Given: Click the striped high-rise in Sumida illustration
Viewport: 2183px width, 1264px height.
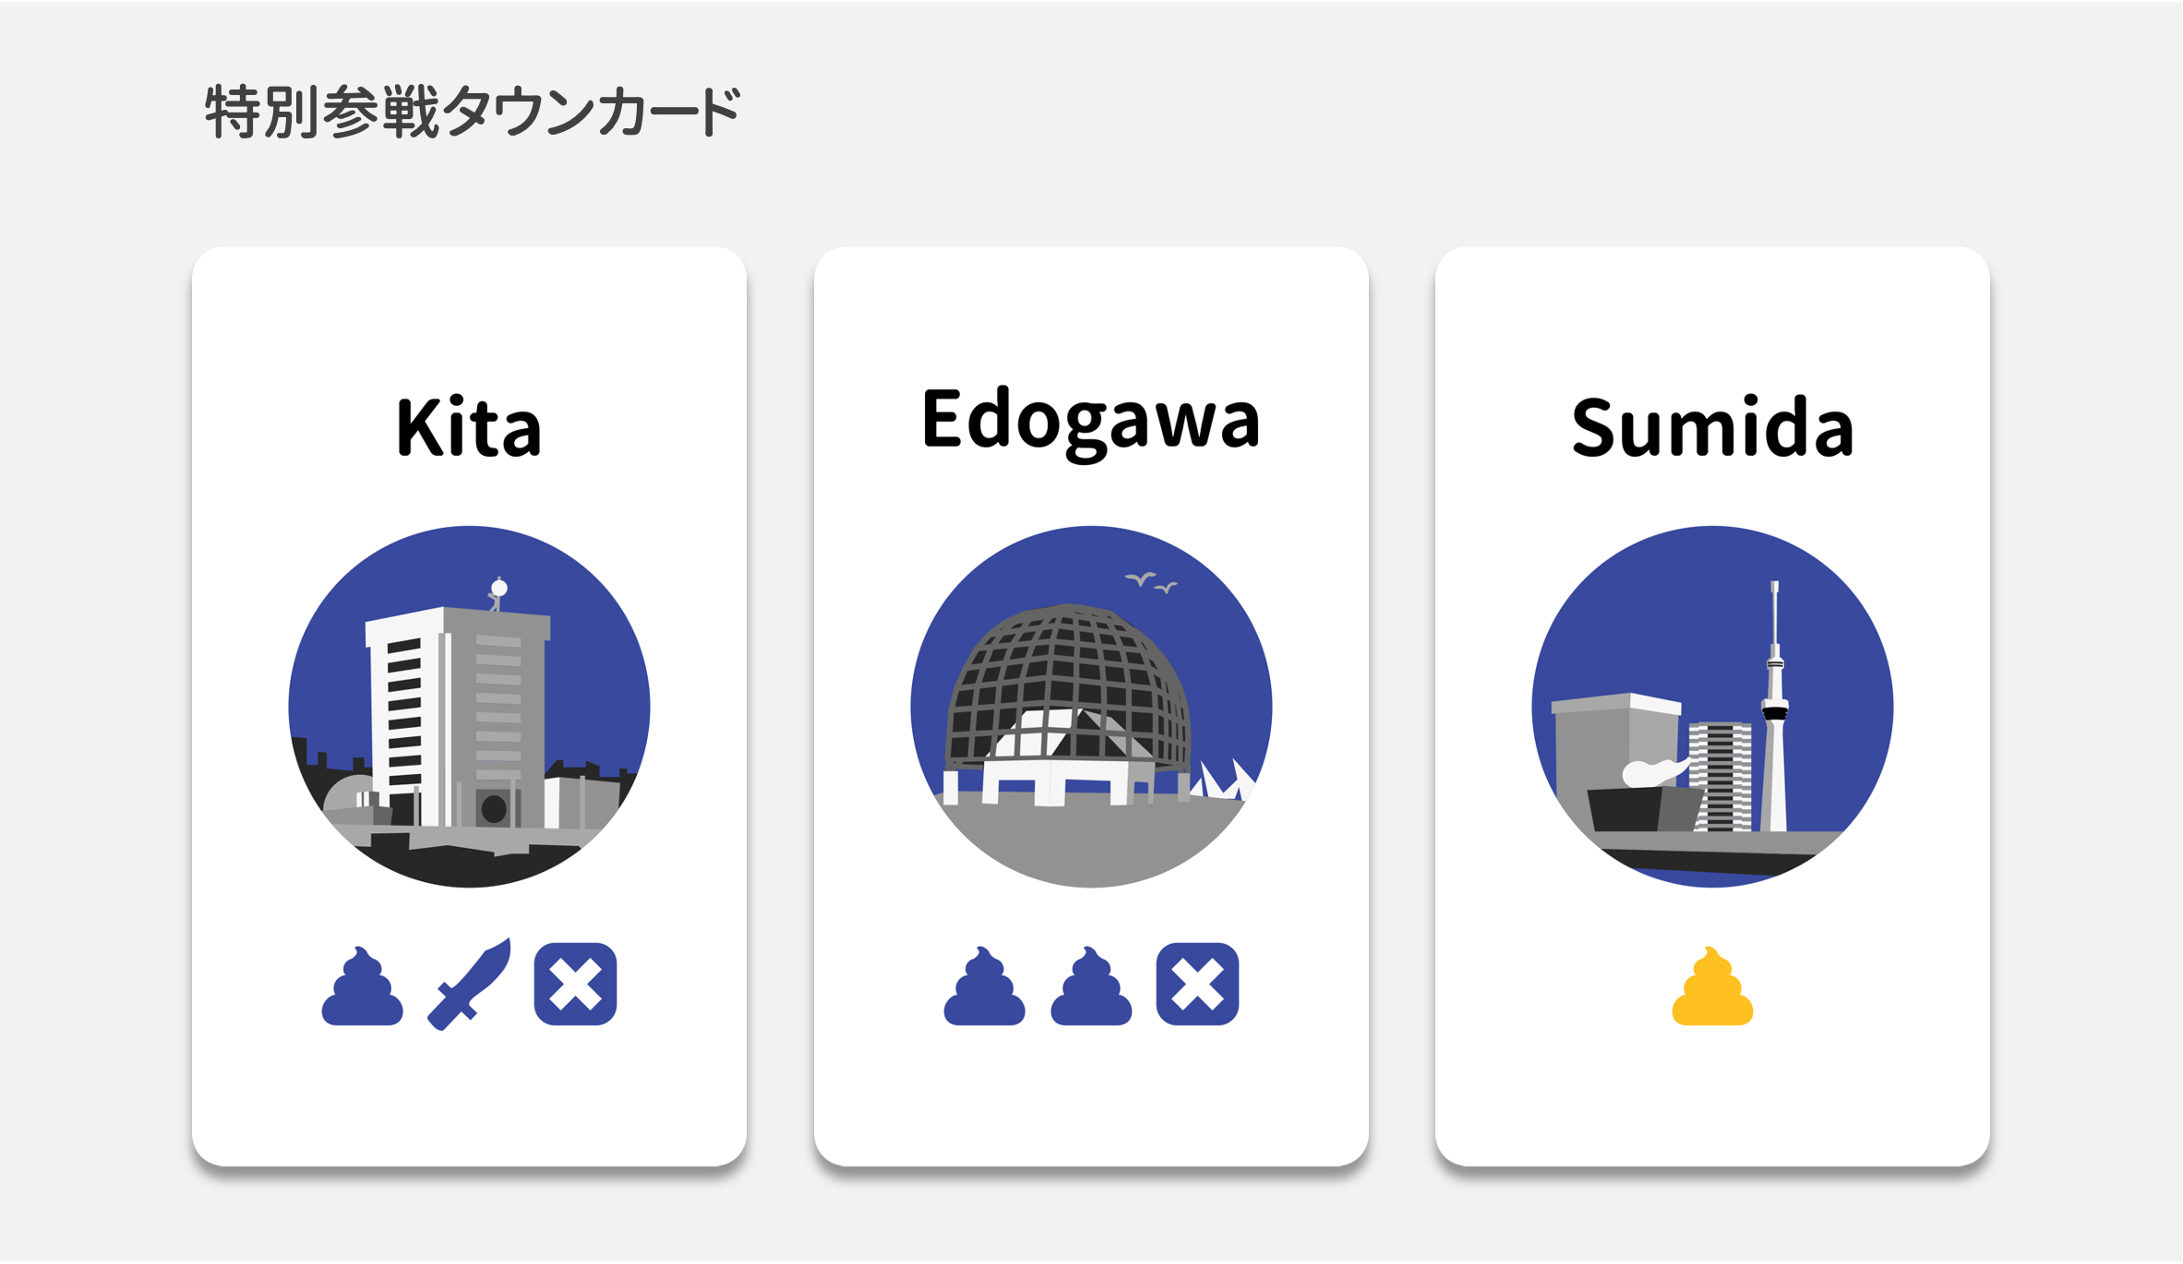Looking at the screenshot, I should (x=1720, y=775).
